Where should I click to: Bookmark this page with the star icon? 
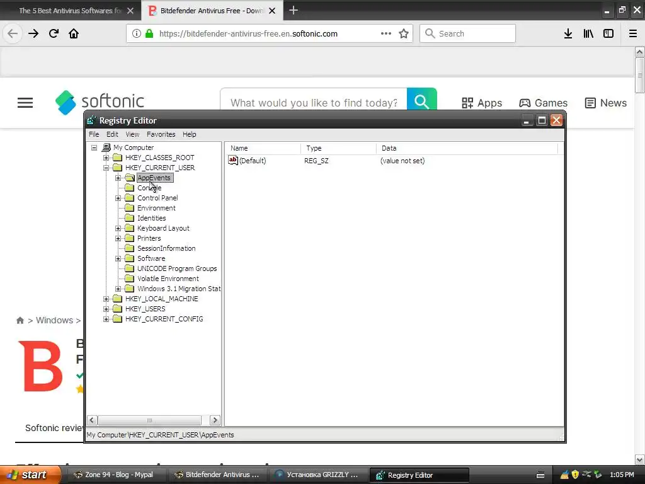pyautogui.click(x=404, y=33)
